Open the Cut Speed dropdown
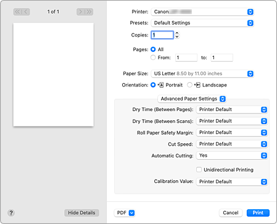This screenshot has height=224, width=277. point(232,144)
